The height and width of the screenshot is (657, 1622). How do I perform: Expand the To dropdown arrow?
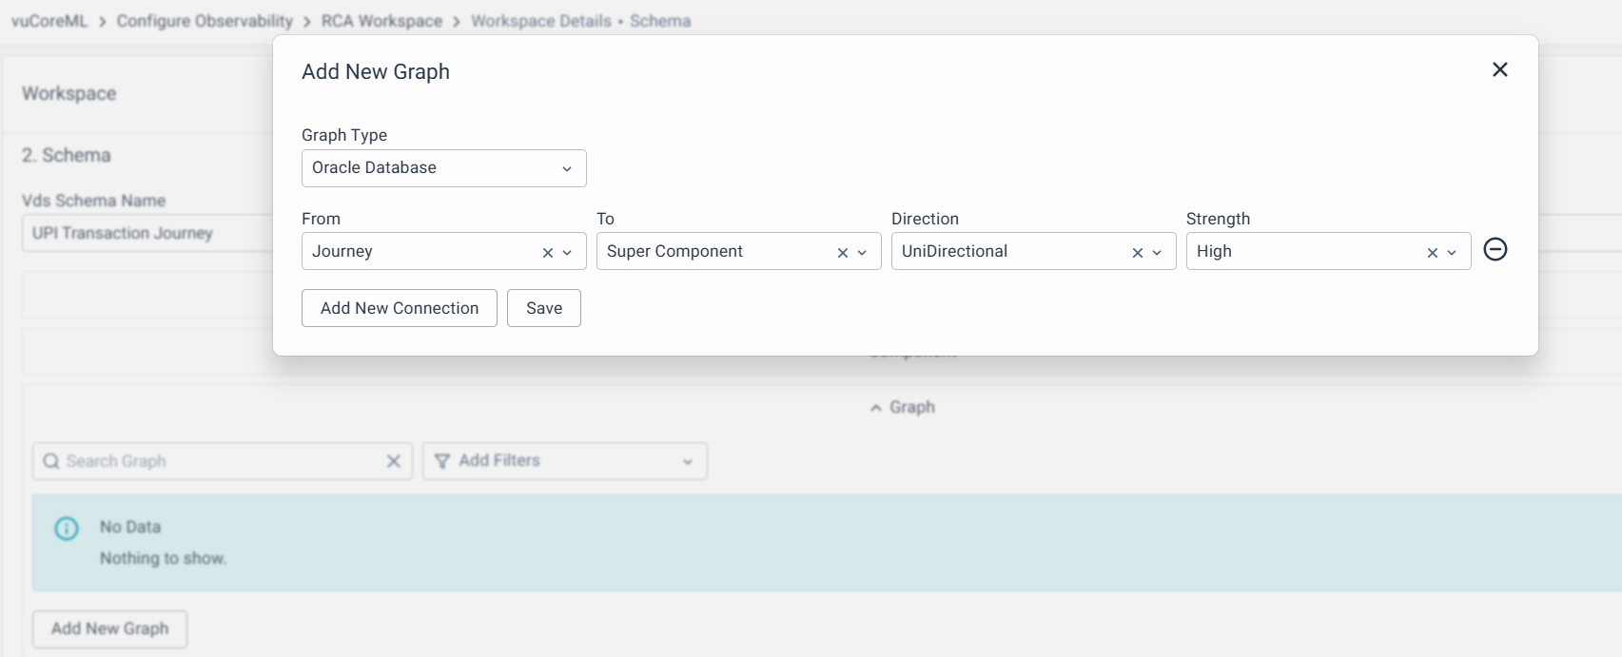pos(862,253)
